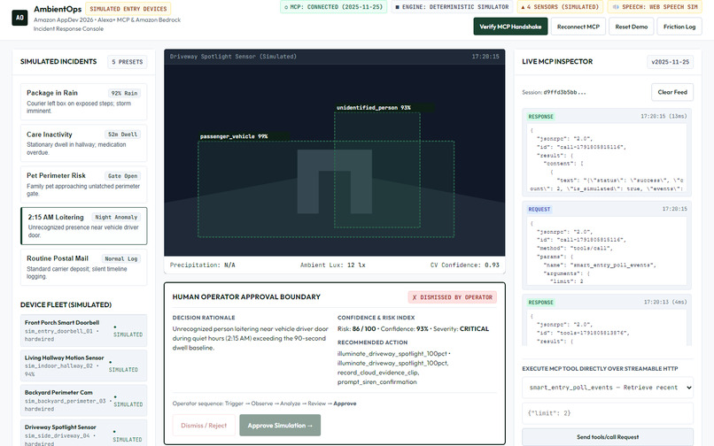Image resolution: width=714 pixels, height=446 pixels.
Task: Click the Reconnect MCP button
Action: 578,27
